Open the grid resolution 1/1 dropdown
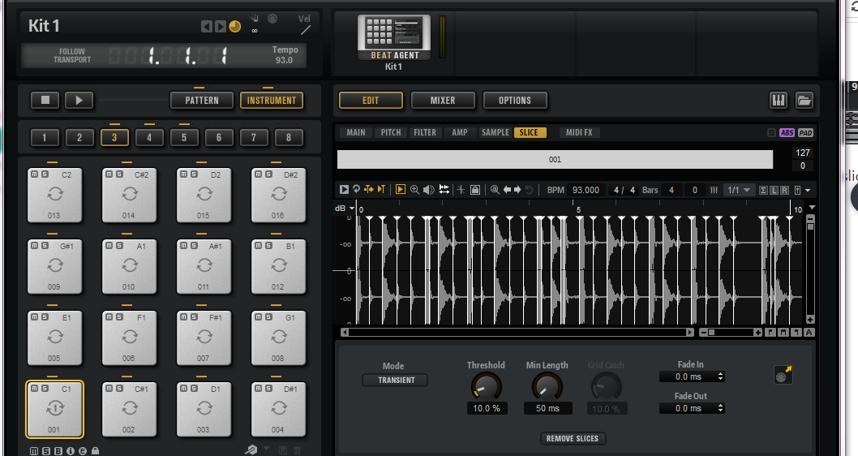Viewport: 858px width, 456px height. click(x=739, y=190)
